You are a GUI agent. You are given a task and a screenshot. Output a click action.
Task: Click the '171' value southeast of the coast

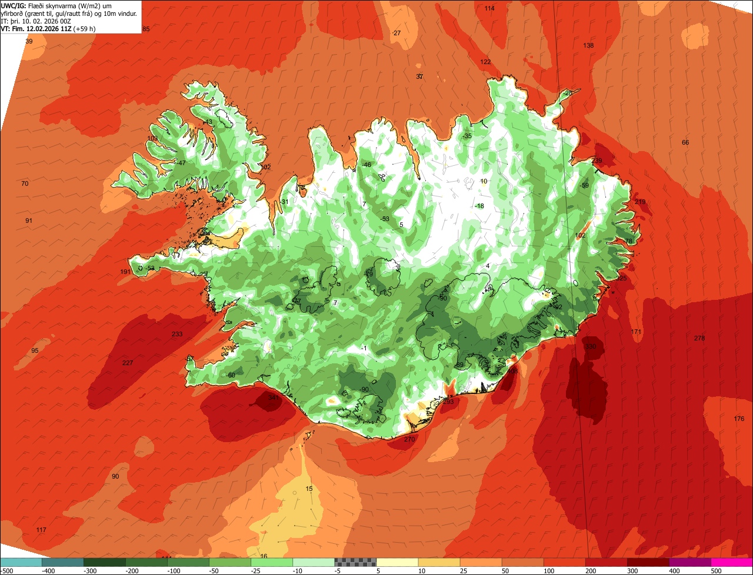coord(637,332)
